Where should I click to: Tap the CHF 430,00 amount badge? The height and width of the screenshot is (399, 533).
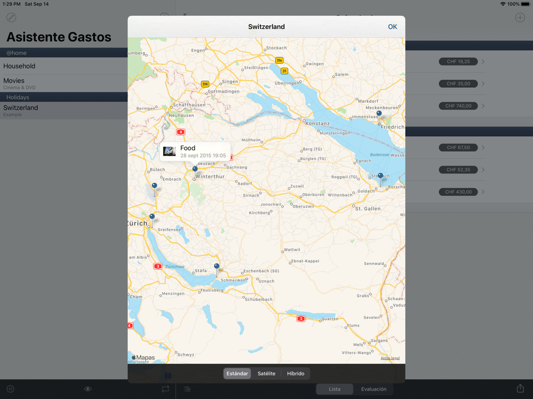458,192
